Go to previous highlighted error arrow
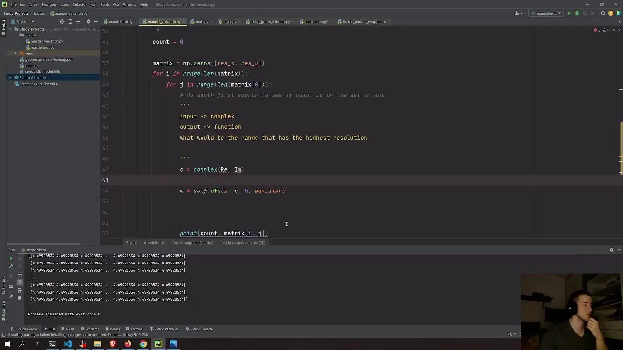This screenshot has width=623, height=350. coord(613,30)
